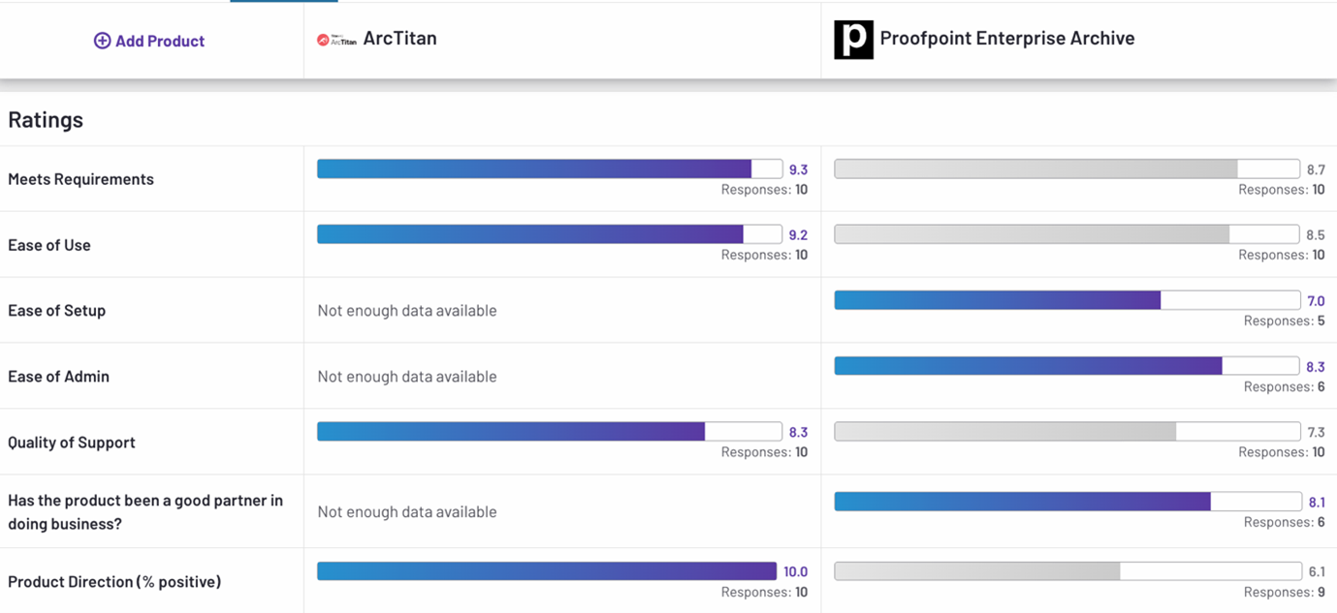The image size is (1337, 613).
Task: Click the Add Product button text
Action: [x=160, y=41]
